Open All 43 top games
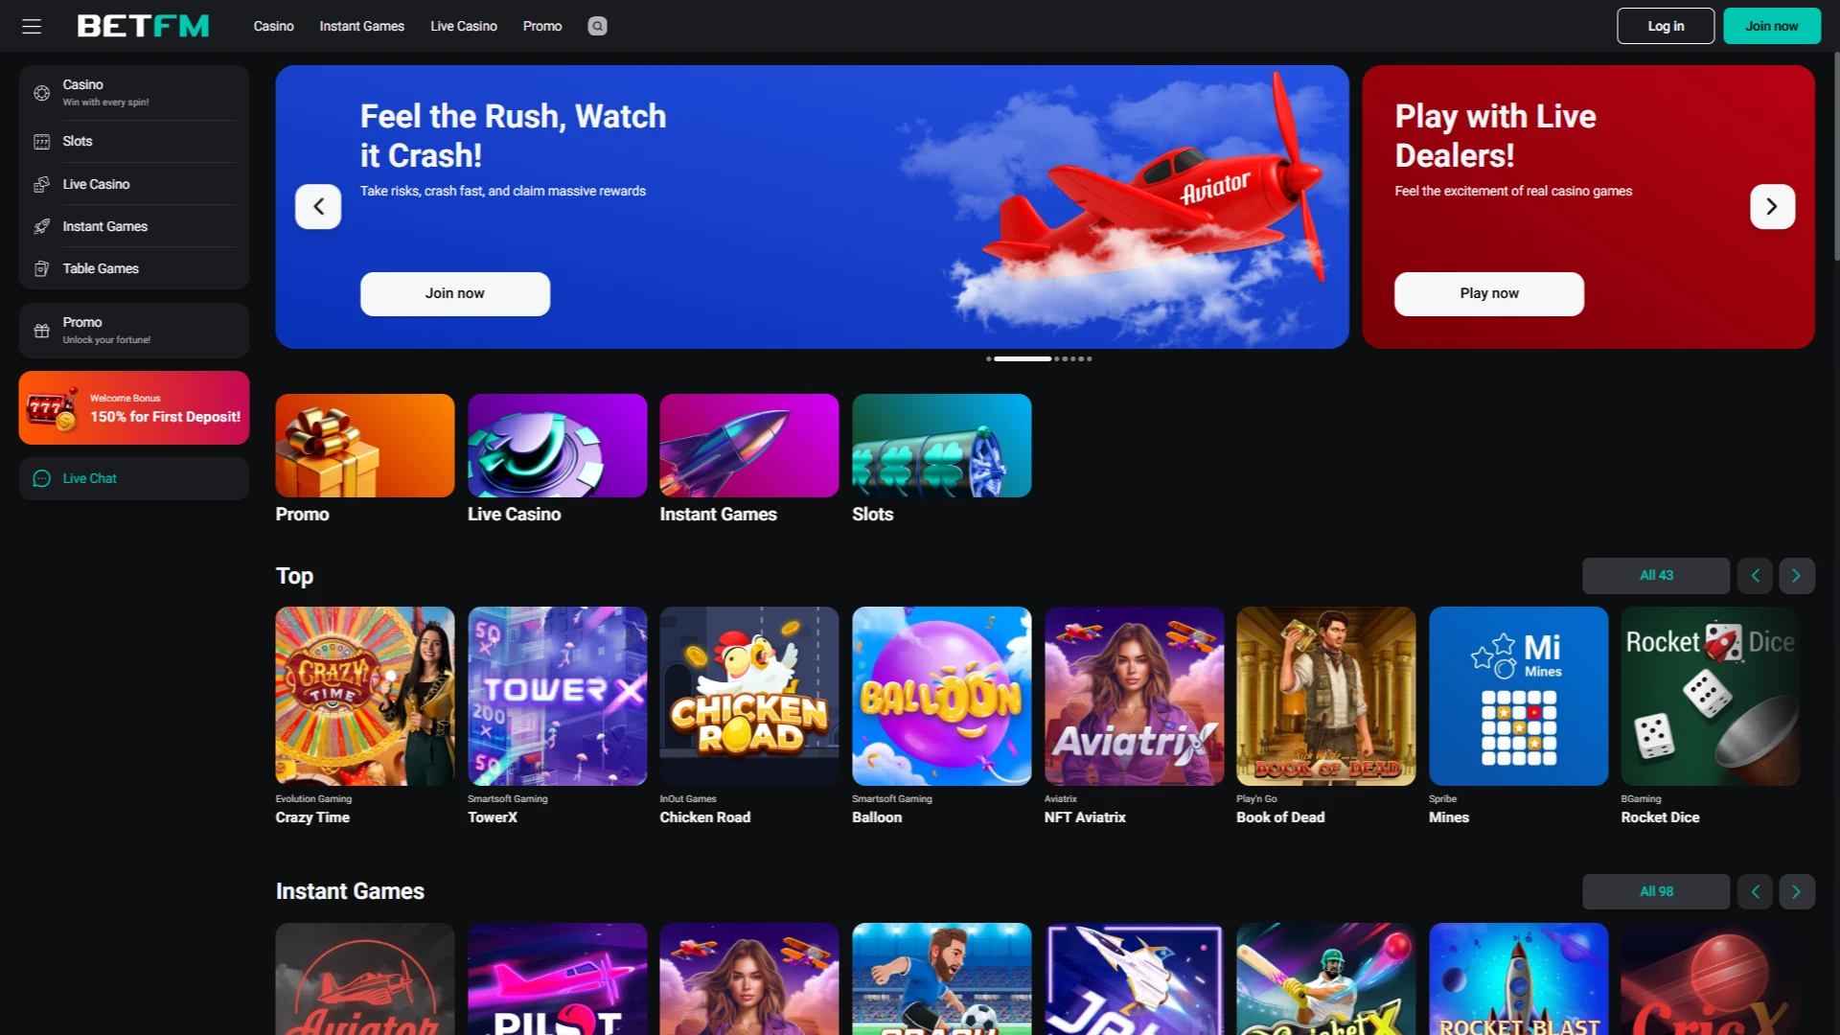Screen dimensions: 1840x1035 click(x=1655, y=575)
